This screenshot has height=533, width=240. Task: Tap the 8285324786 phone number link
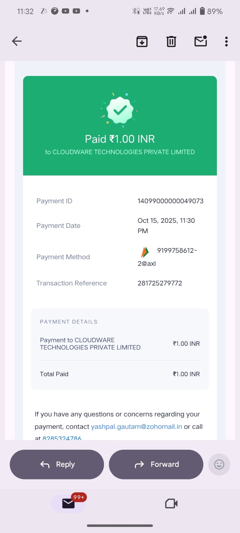tap(62, 438)
